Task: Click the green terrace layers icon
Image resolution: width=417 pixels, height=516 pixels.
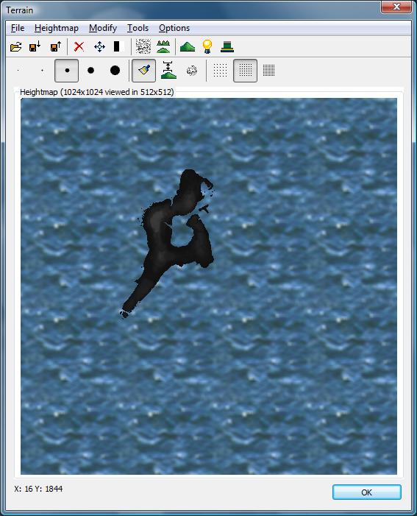Action: [x=227, y=46]
